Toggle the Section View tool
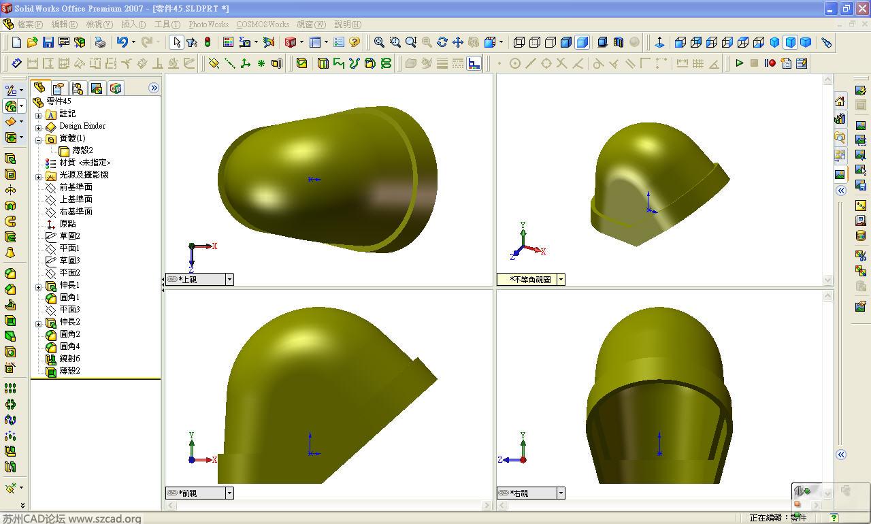This screenshot has height=524, width=871. pos(619,42)
